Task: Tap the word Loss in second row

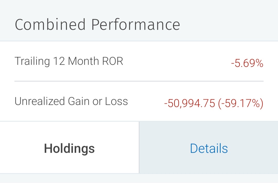Action: 116,101
